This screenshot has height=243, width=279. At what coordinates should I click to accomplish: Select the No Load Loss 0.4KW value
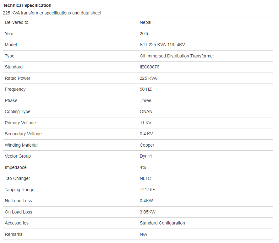coord(146,201)
